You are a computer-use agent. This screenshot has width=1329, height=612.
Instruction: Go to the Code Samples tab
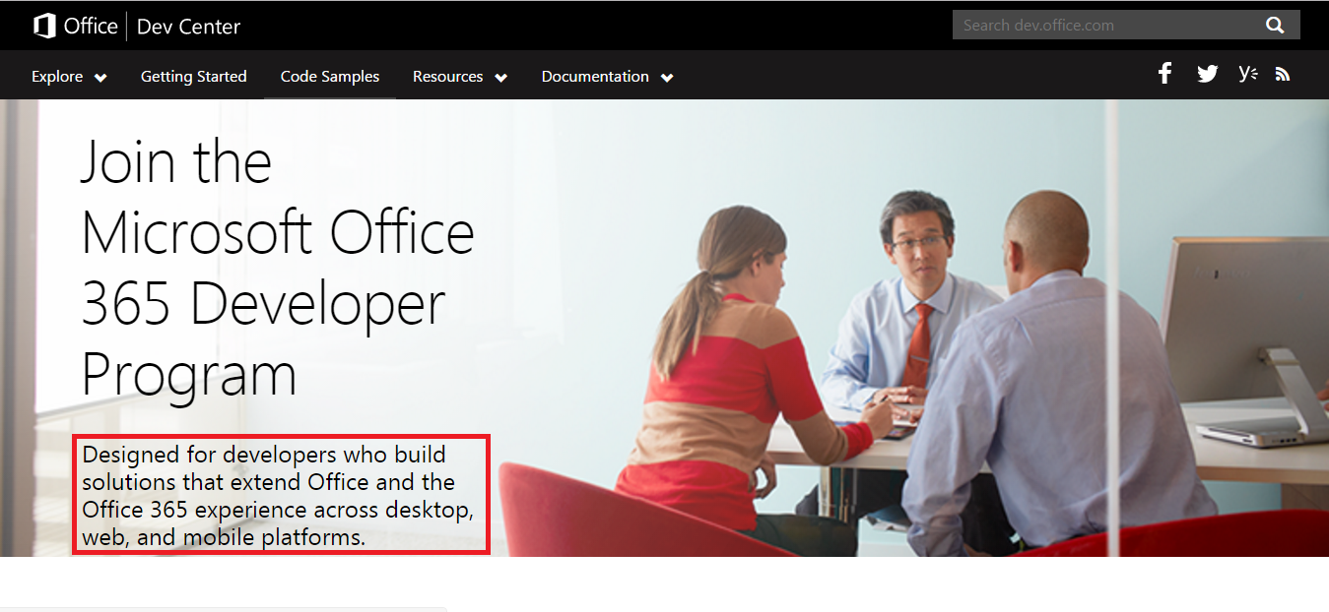pyautogui.click(x=330, y=76)
